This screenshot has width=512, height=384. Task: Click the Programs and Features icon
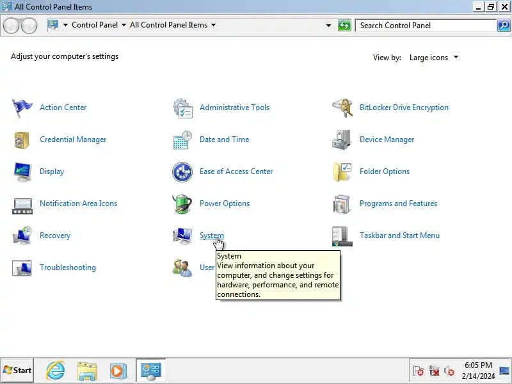point(342,204)
